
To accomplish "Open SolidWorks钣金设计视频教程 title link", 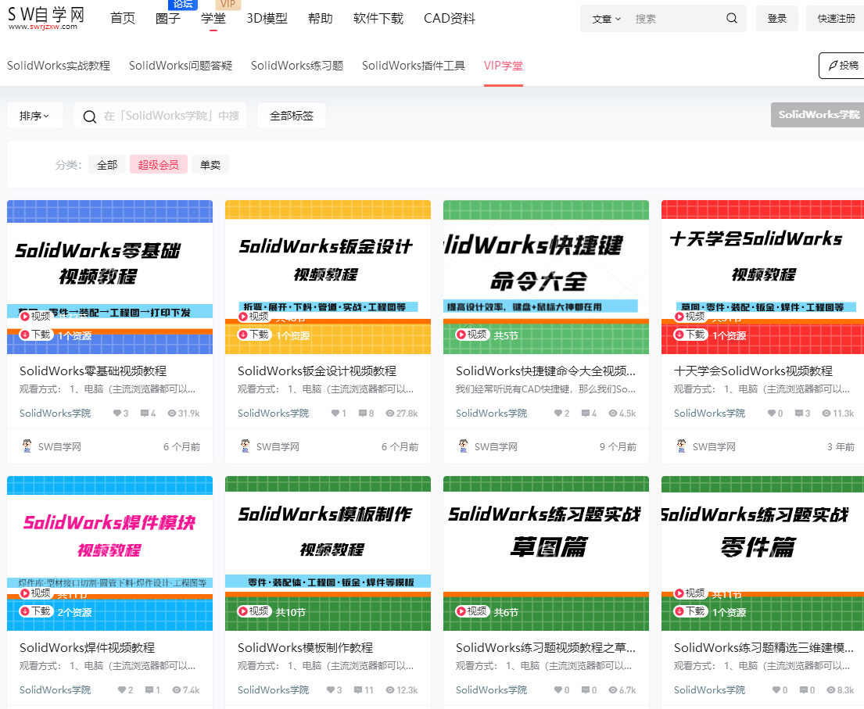I will [x=317, y=371].
